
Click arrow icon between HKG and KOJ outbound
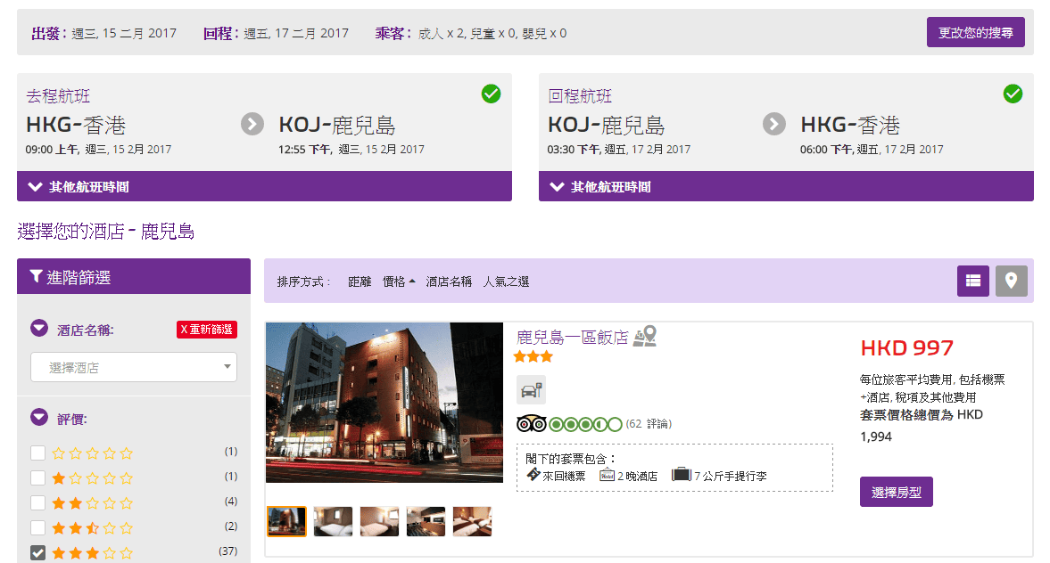(x=252, y=124)
